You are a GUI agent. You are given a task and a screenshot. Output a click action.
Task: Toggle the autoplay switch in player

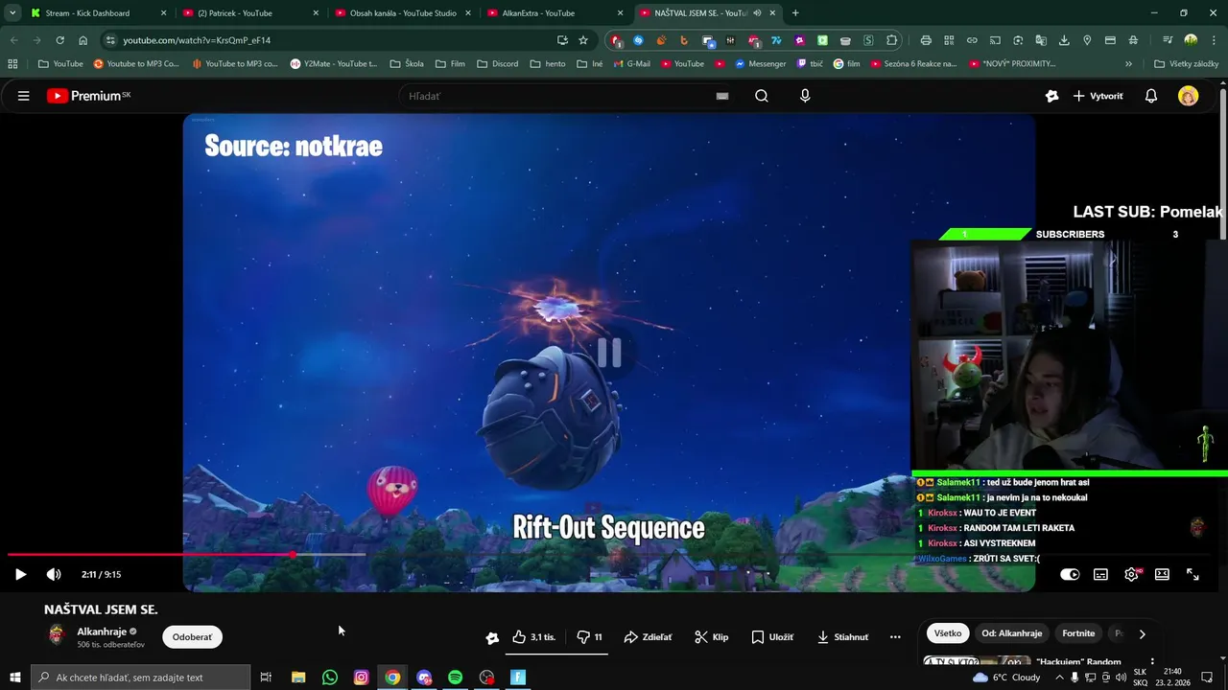[1070, 574]
